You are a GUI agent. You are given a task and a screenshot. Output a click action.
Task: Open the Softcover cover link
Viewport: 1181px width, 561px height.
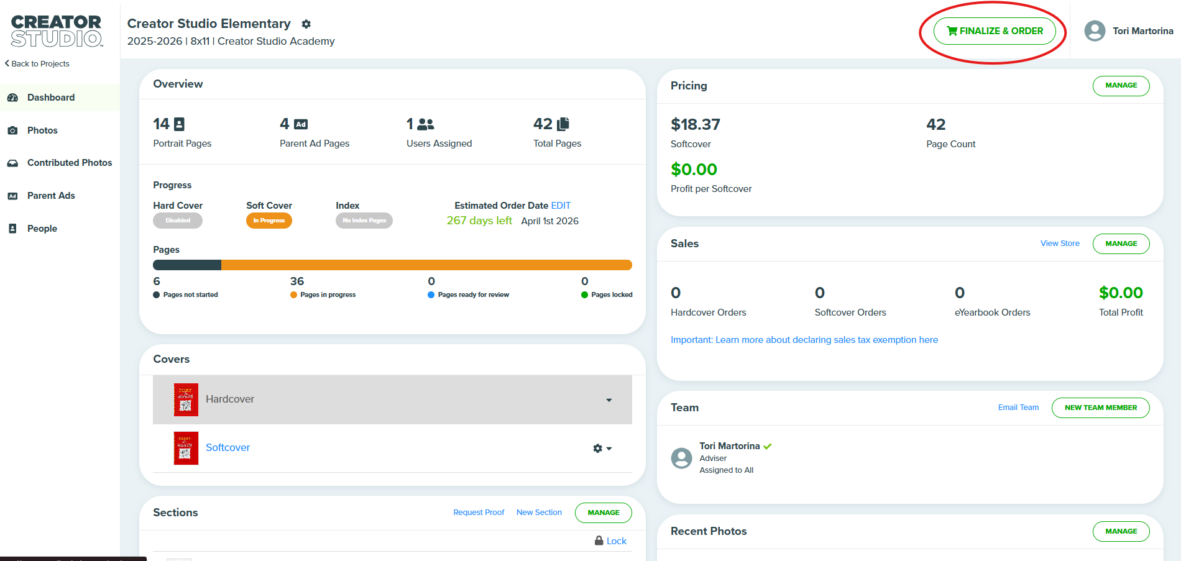coord(227,448)
